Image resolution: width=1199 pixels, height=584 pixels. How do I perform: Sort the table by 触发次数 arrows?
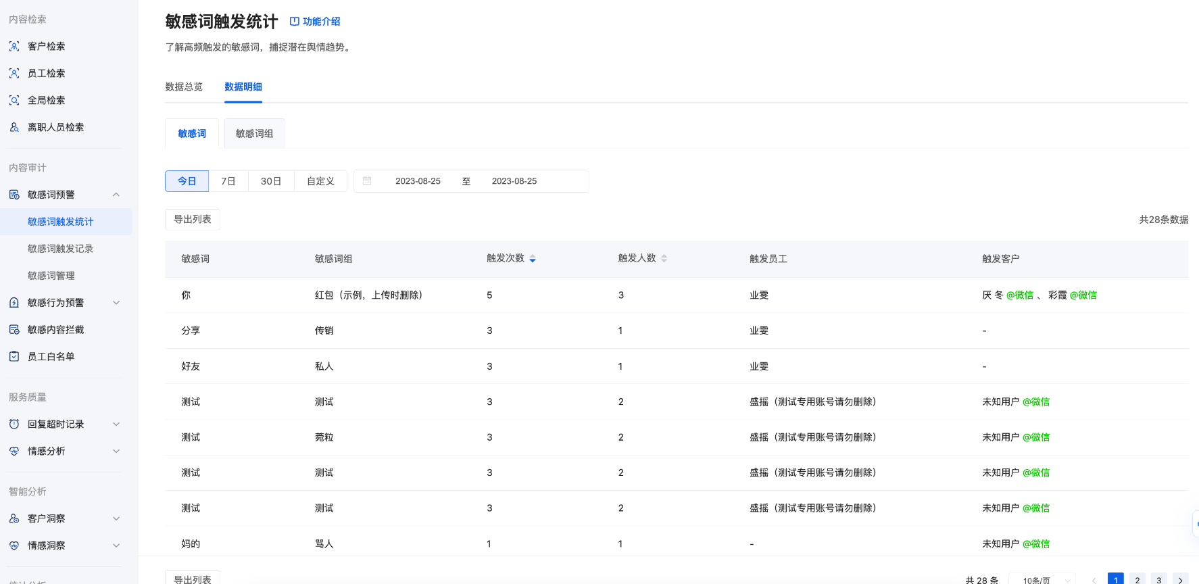[533, 259]
